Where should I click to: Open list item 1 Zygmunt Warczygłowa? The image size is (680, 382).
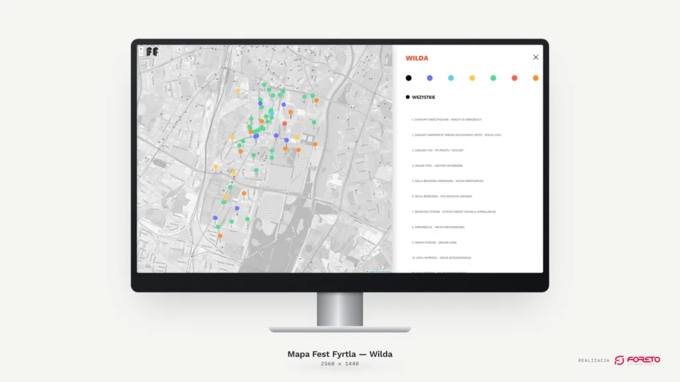447,119
